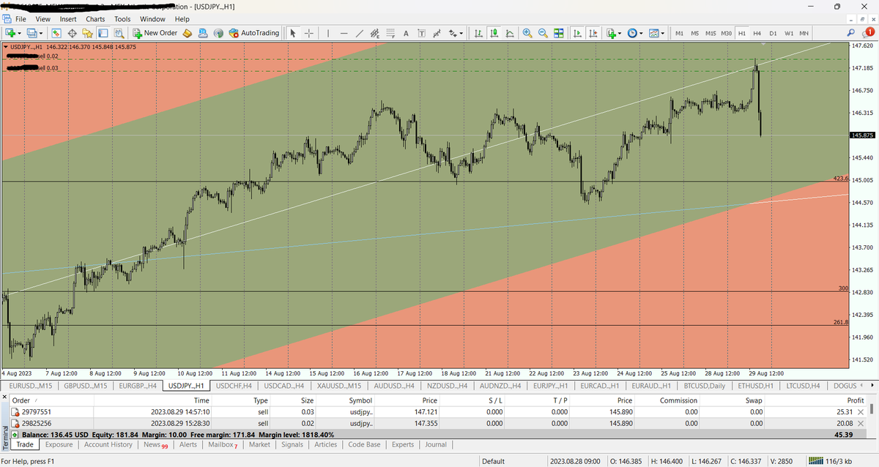
Task: Switch chart to Candlesticks style
Action: pos(494,33)
